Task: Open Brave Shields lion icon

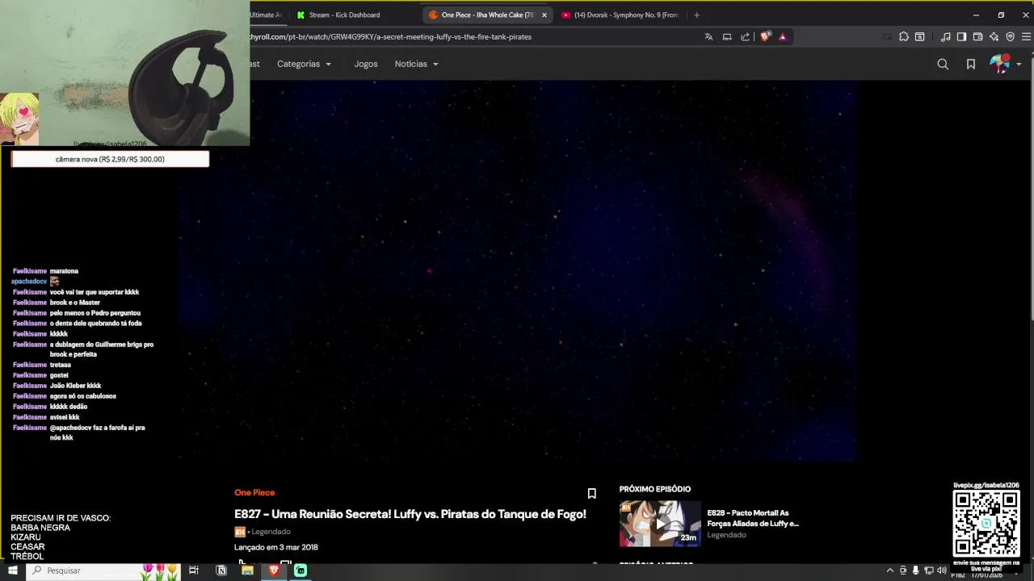Action: 765,36
